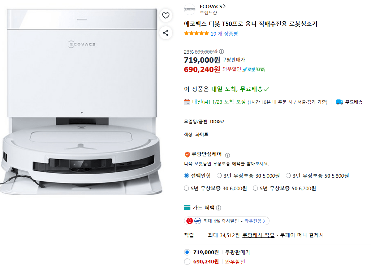Select 3년 무상보증 30 warranty option

pos(219,175)
